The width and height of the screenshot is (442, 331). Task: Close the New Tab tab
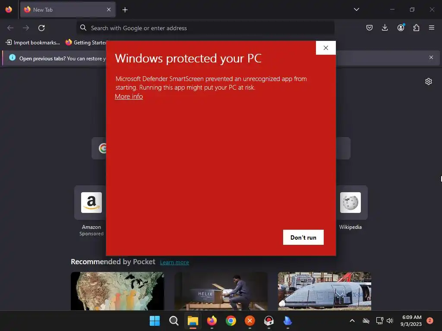[x=109, y=9]
